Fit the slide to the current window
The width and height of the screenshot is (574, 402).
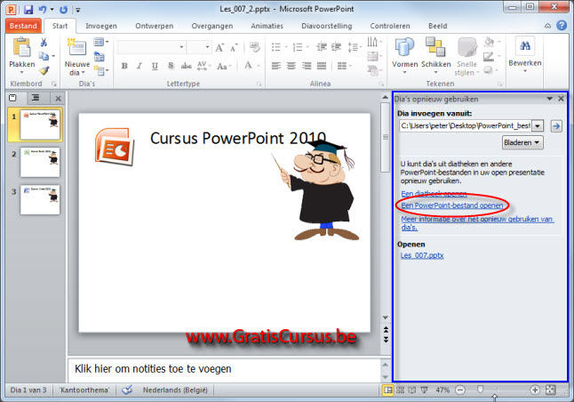point(550,390)
